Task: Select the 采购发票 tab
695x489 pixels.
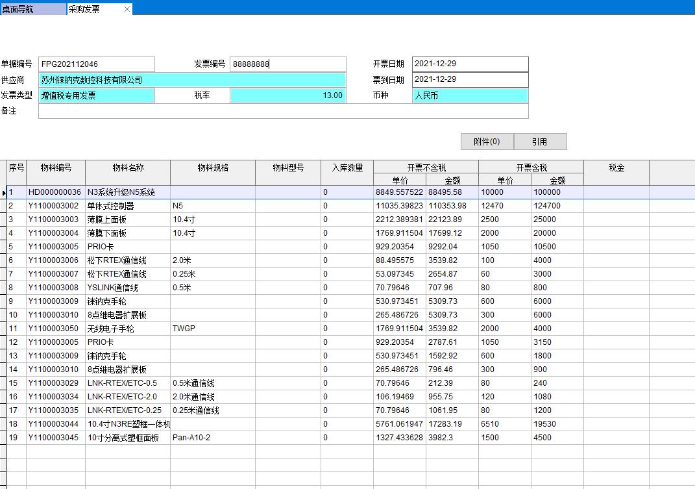Action: 91,9
